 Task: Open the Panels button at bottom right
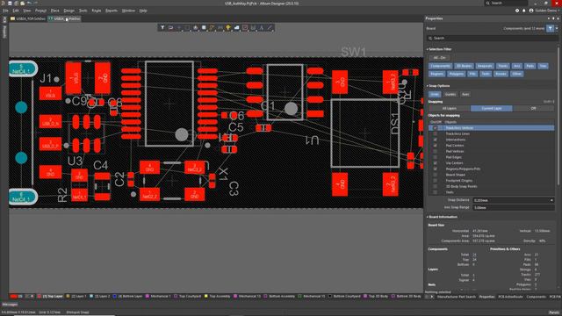pyautogui.click(x=554, y=312)
